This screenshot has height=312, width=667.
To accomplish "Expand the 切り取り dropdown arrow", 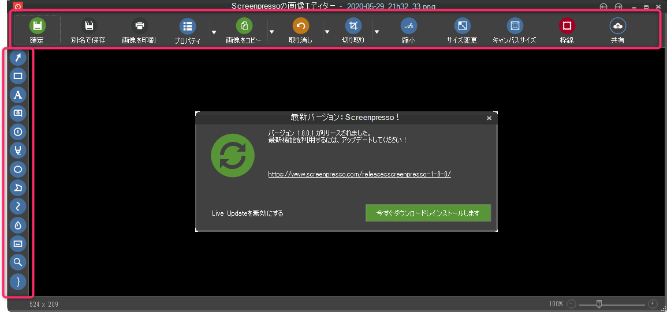I will click(x=377, y=32).
